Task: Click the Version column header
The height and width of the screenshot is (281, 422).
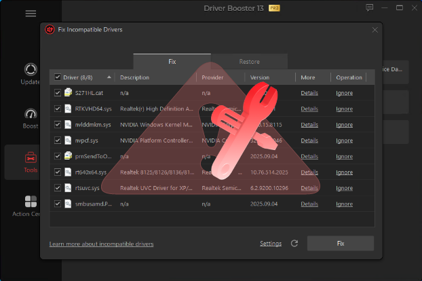Action: click(x=260, y=77)
